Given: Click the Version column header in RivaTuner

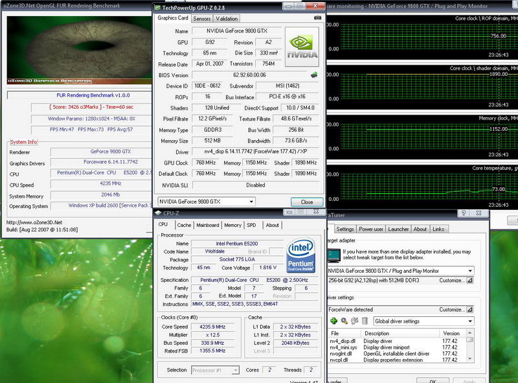Looking at the screenshot, I should coord(453,333).
